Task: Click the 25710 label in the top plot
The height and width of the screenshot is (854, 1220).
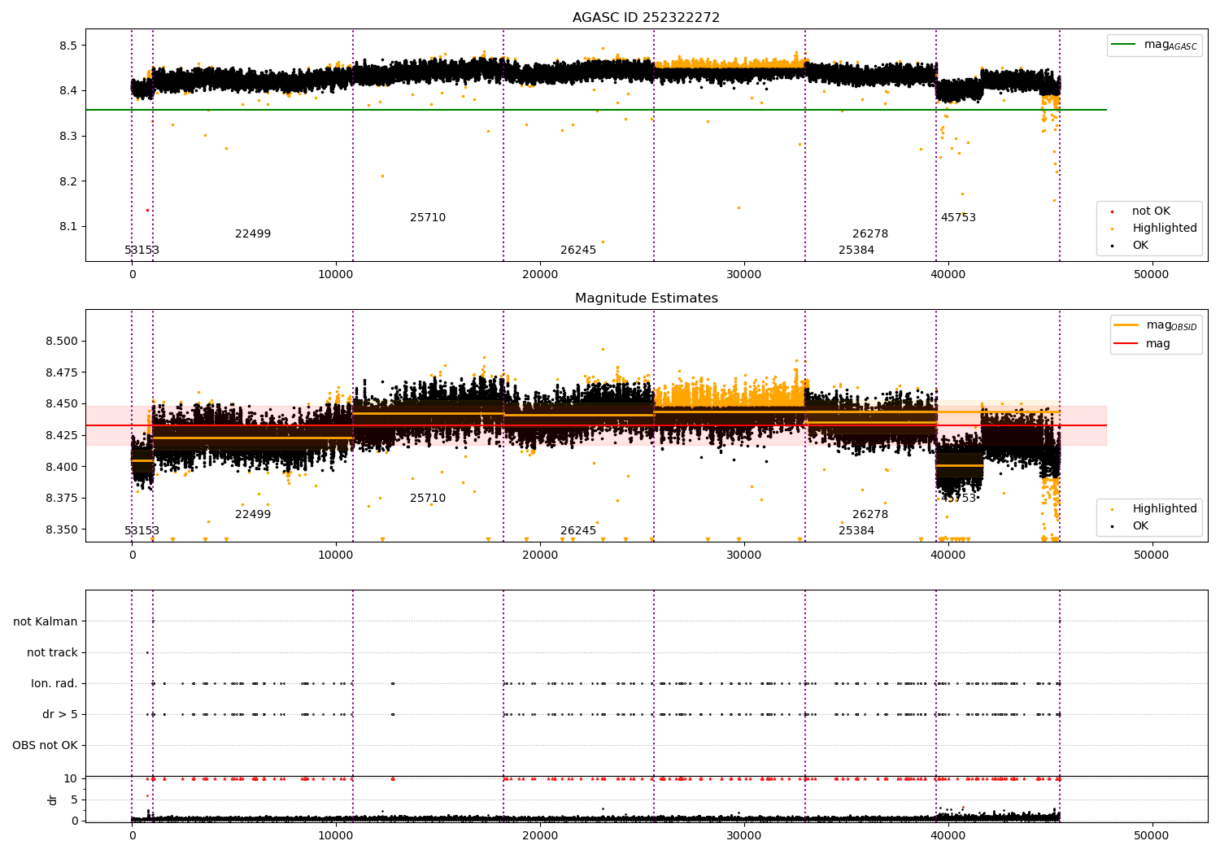Action: click(428, 218)
